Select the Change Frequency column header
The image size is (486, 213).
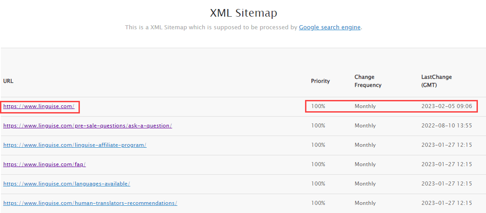(368, 81)
